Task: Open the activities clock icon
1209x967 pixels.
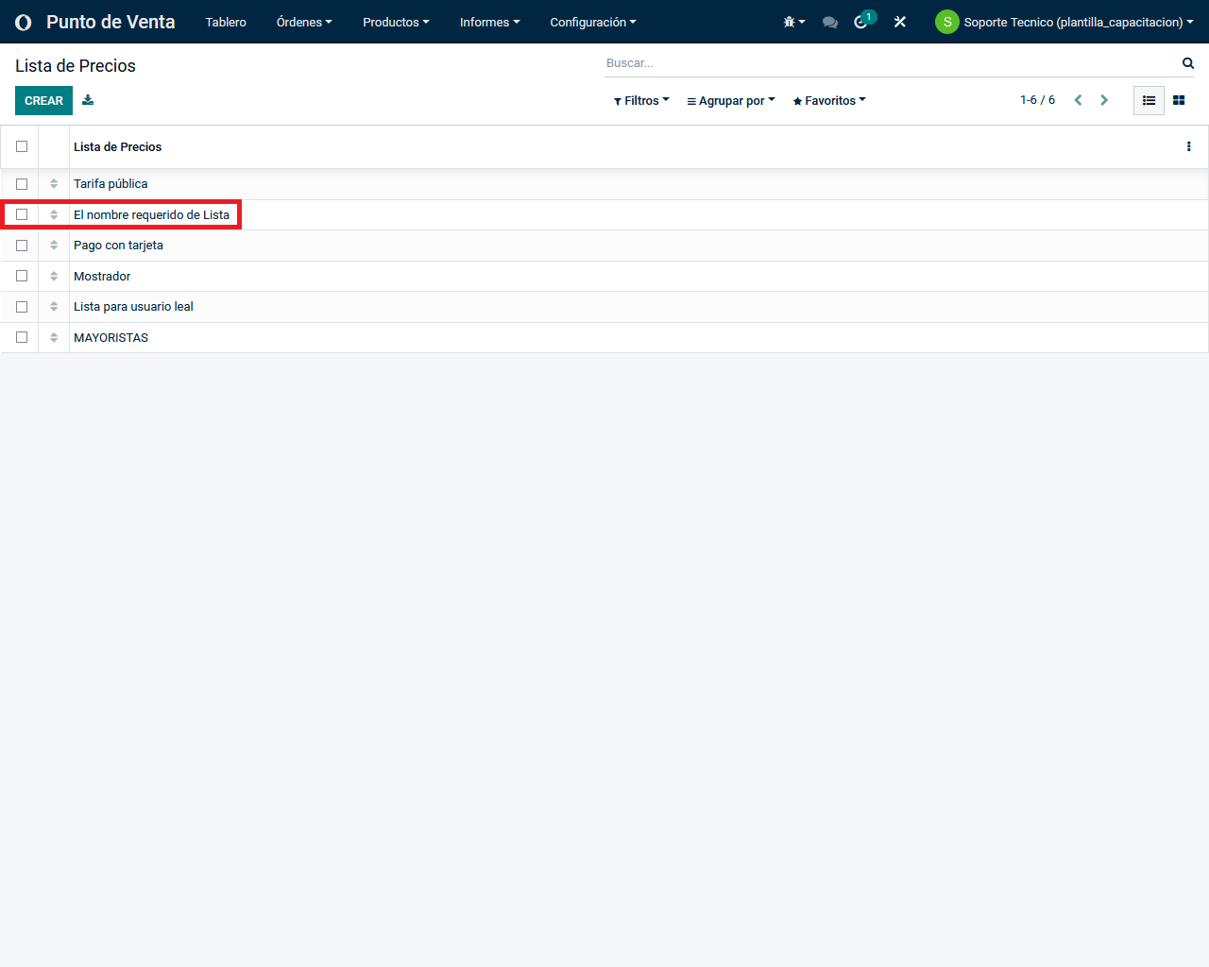Action: coord(861,22)
